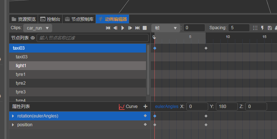Select the tyre1 node

click(78, 74)
